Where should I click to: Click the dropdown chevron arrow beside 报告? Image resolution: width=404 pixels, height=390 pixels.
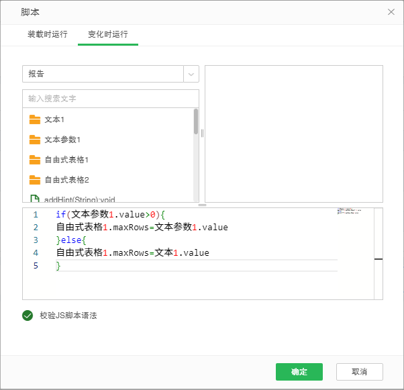click(191, 74)
